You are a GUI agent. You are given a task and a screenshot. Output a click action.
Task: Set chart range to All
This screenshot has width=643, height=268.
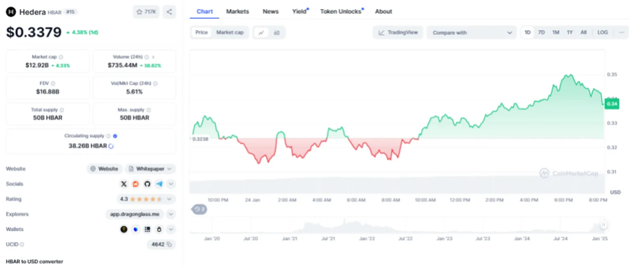(x=584, y=33)
